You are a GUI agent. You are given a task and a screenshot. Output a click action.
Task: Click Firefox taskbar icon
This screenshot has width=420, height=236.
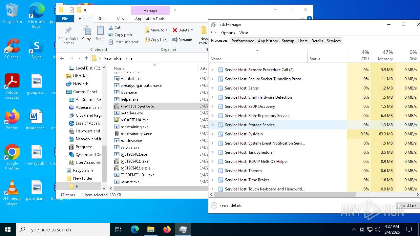167,229
